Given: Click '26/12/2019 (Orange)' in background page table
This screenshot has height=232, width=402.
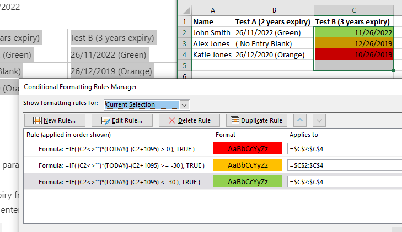Looking at the screenshot, I should click(111, 71).
